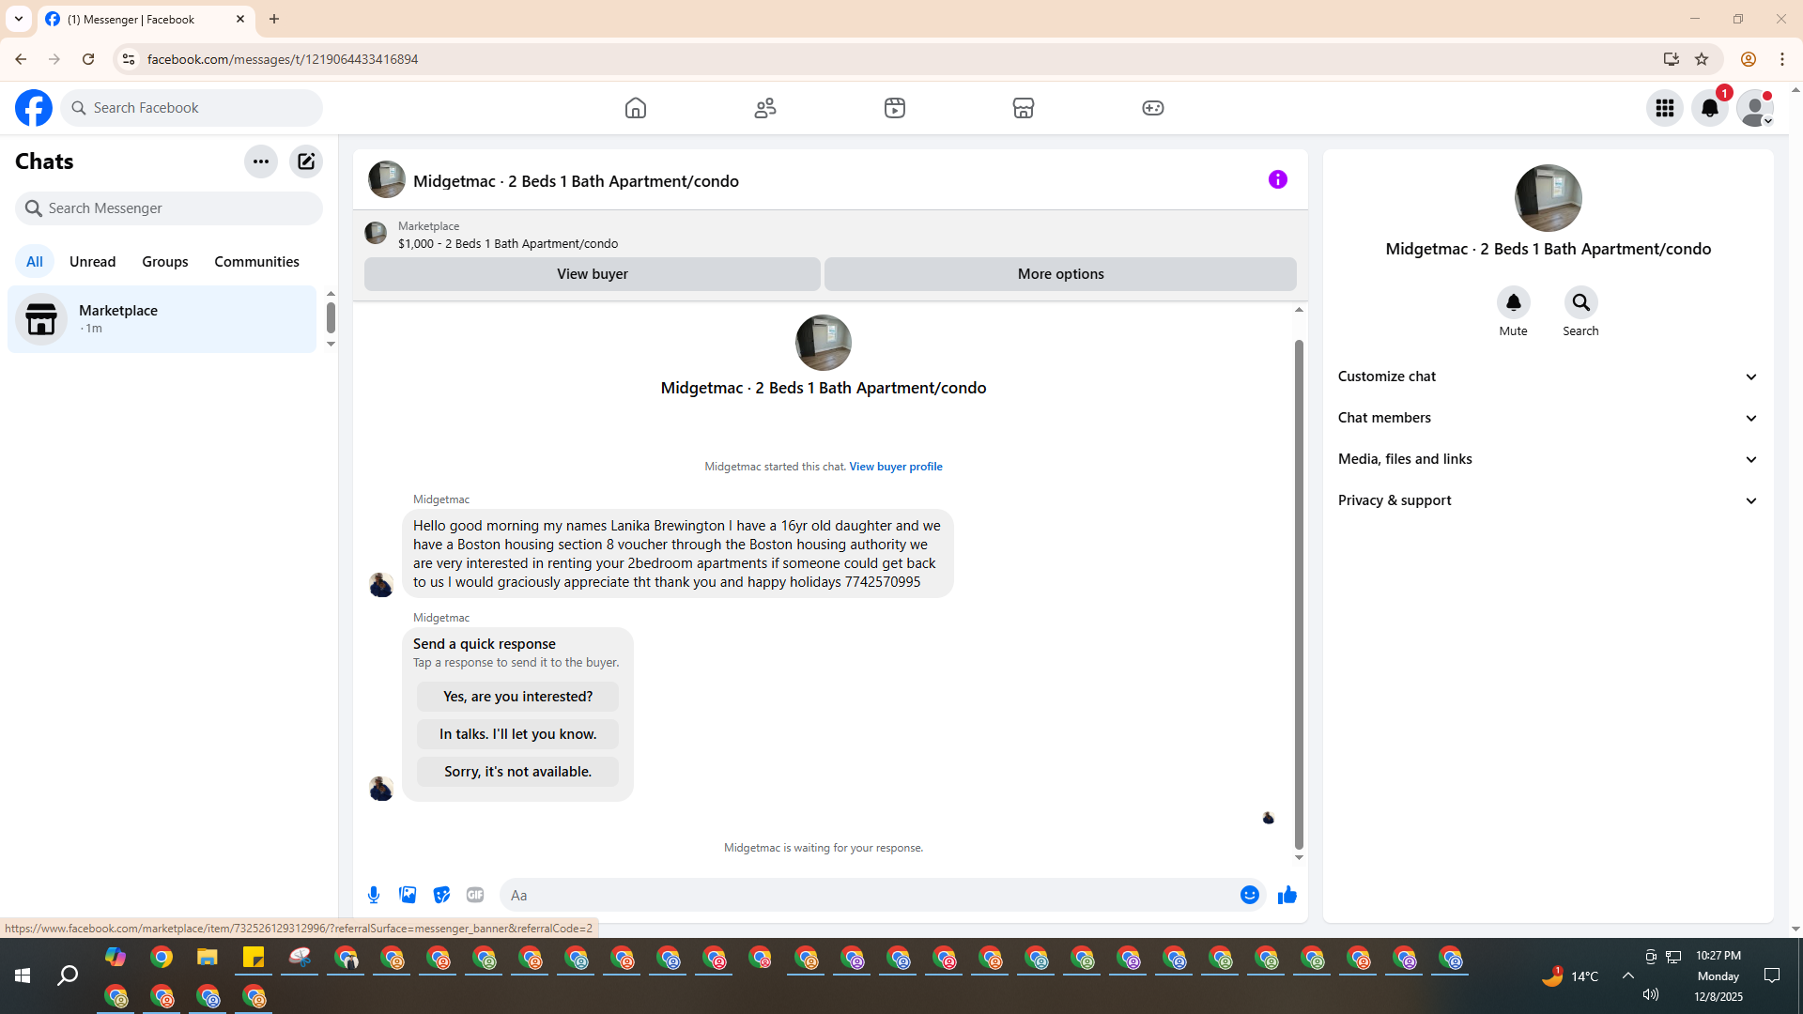This screenshot has height=1014, width=1803.
Task: Choose a sticker icon
Action: (441, 895)
